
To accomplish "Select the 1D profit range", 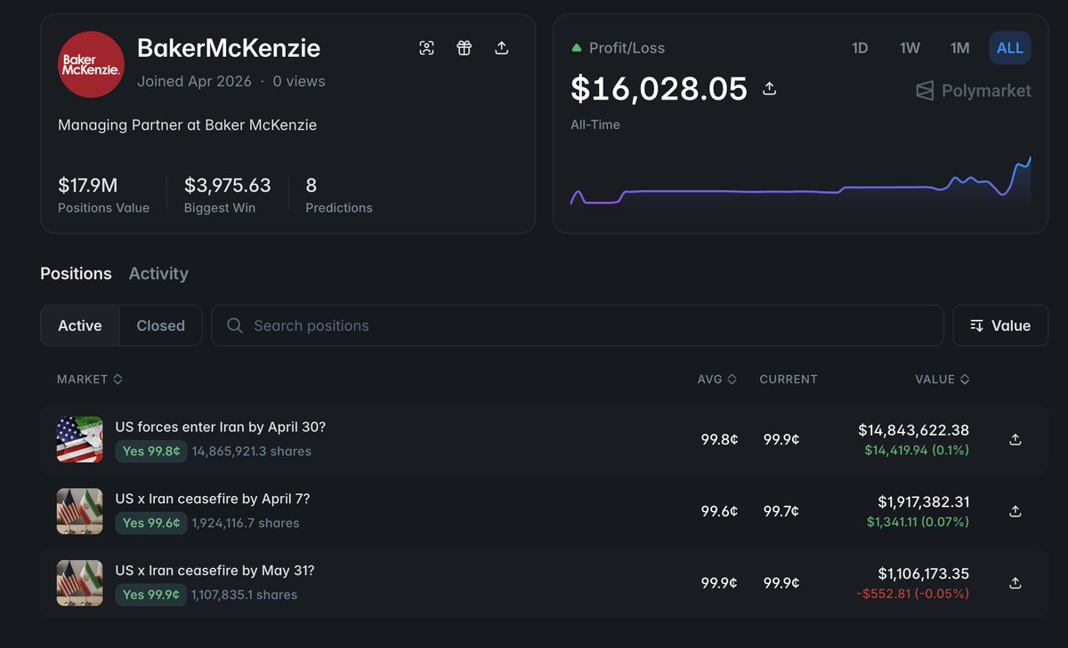I will click(x=860, y=48).
